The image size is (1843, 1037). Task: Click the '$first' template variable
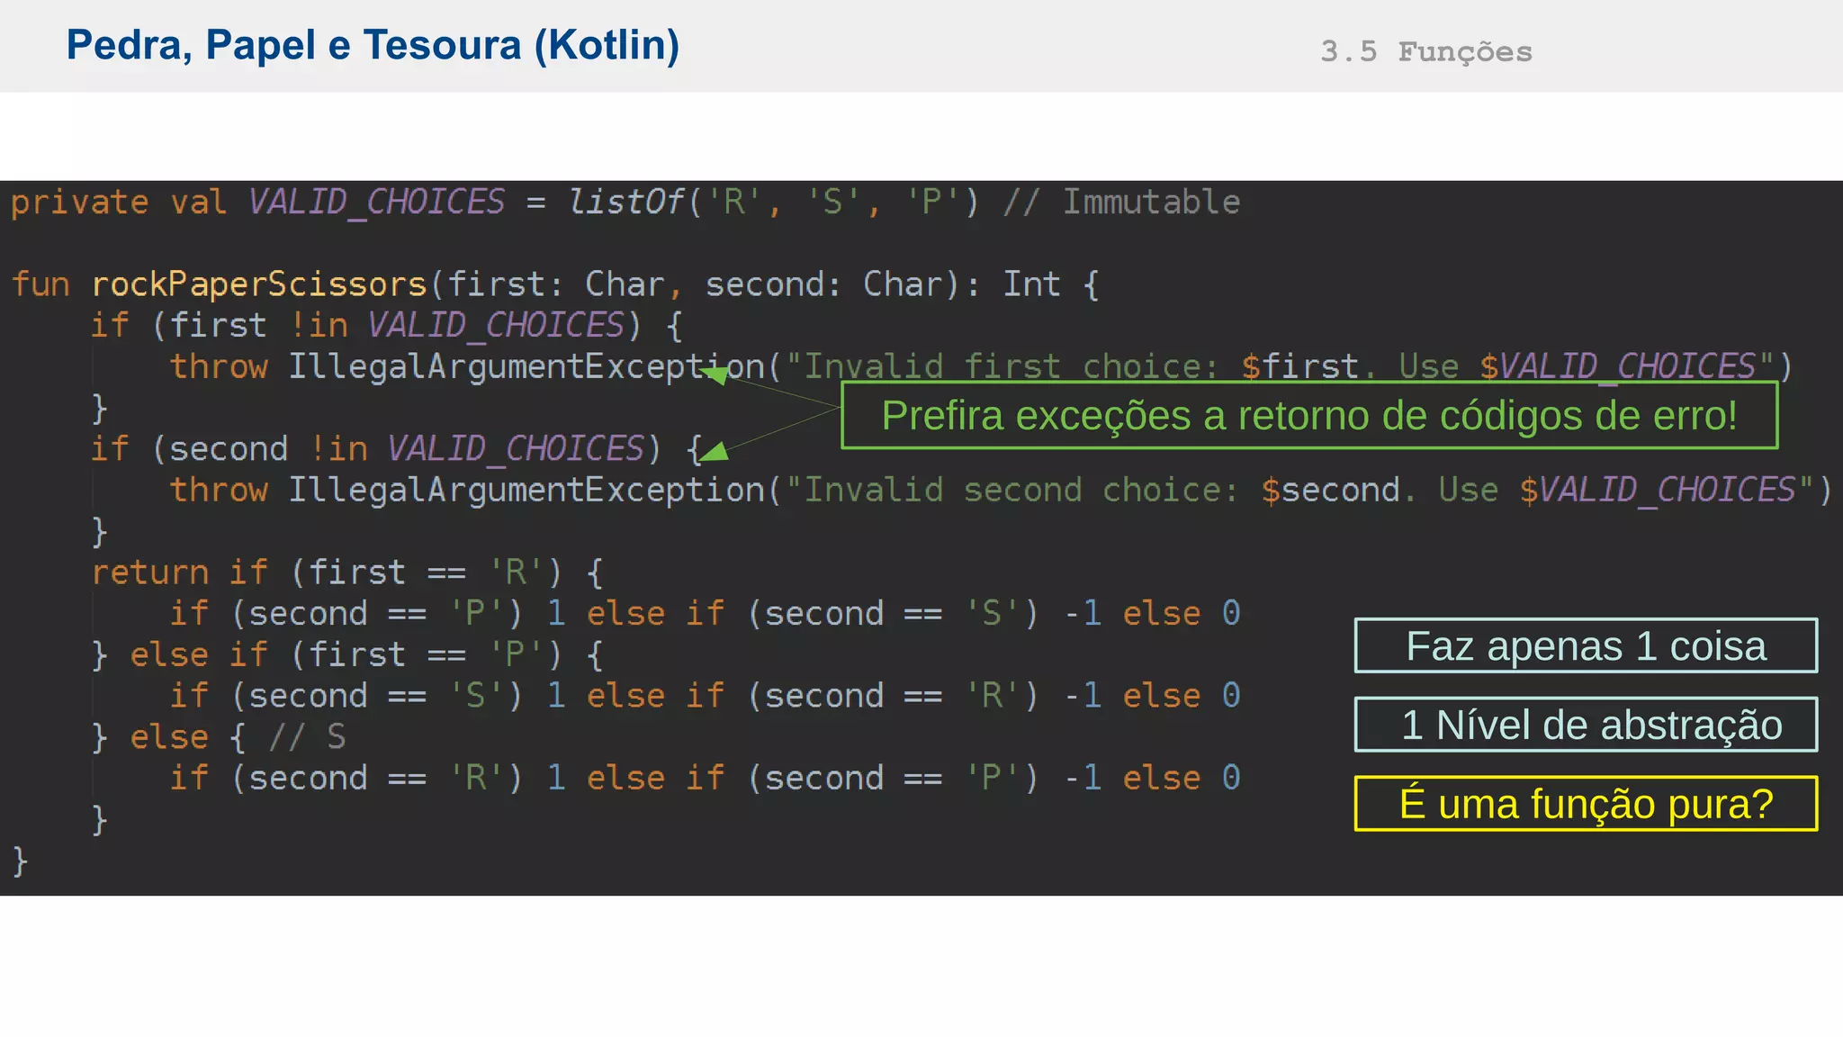(x=1299, y=367)
